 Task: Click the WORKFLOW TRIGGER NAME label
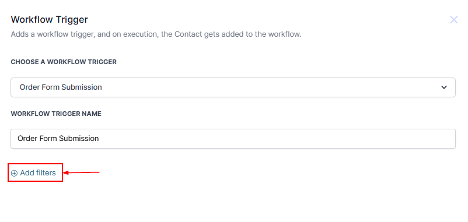[x=56, y=114]
